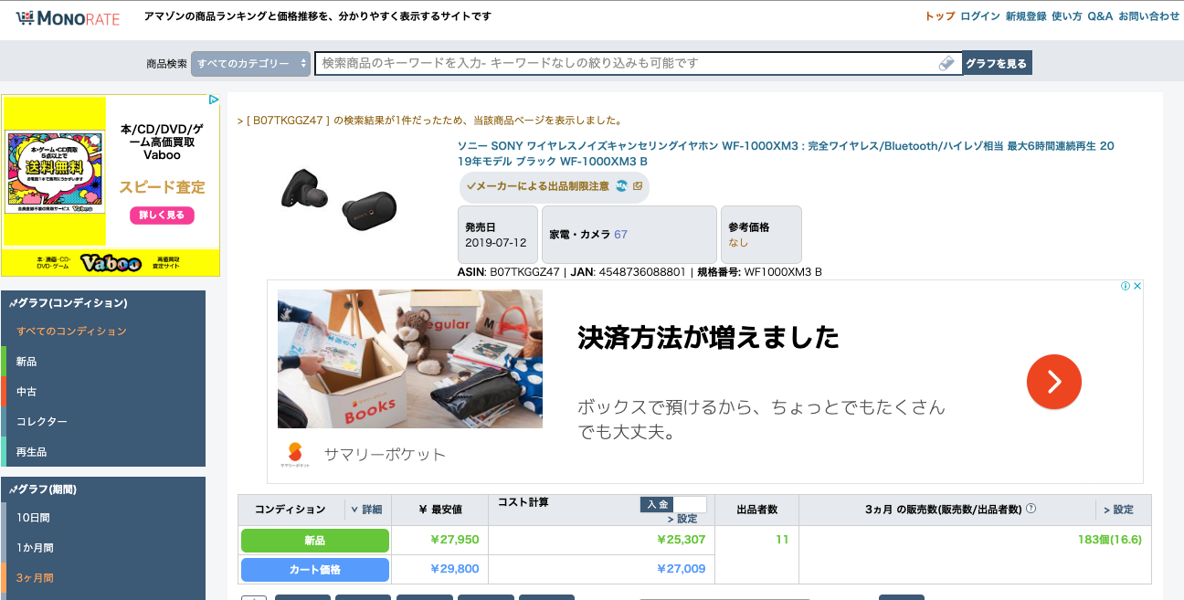Click 詳しく見る on the Vaboo ad
The image size is (1184, 600).
162,216
